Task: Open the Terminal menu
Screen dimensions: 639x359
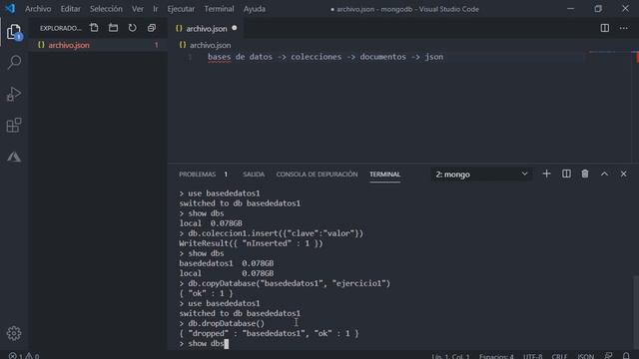Action: point(220,9)
